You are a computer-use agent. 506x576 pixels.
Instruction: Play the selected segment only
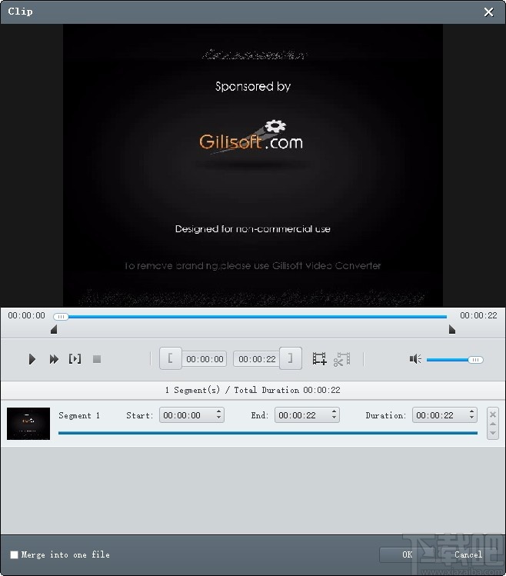click(75, 358)
